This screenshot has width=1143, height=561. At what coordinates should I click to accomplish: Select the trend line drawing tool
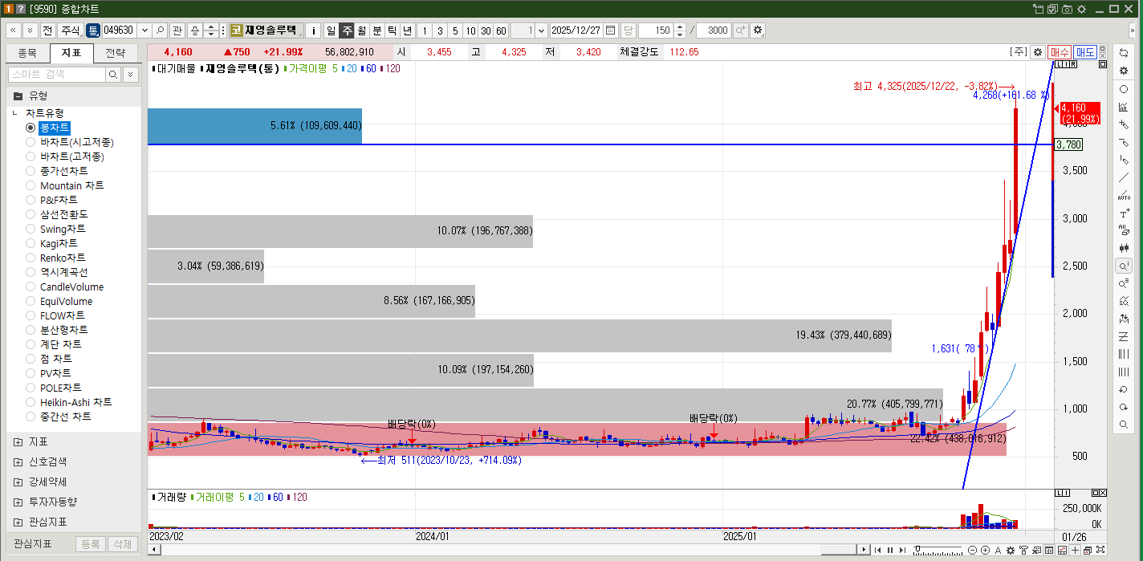(1124, 177)
